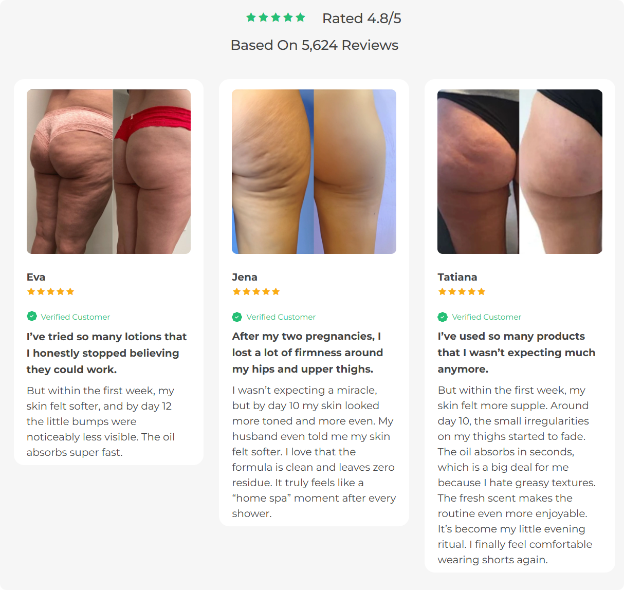624x590 pixels.
Task: Open Eva's before and after photo
Action: 108,172
